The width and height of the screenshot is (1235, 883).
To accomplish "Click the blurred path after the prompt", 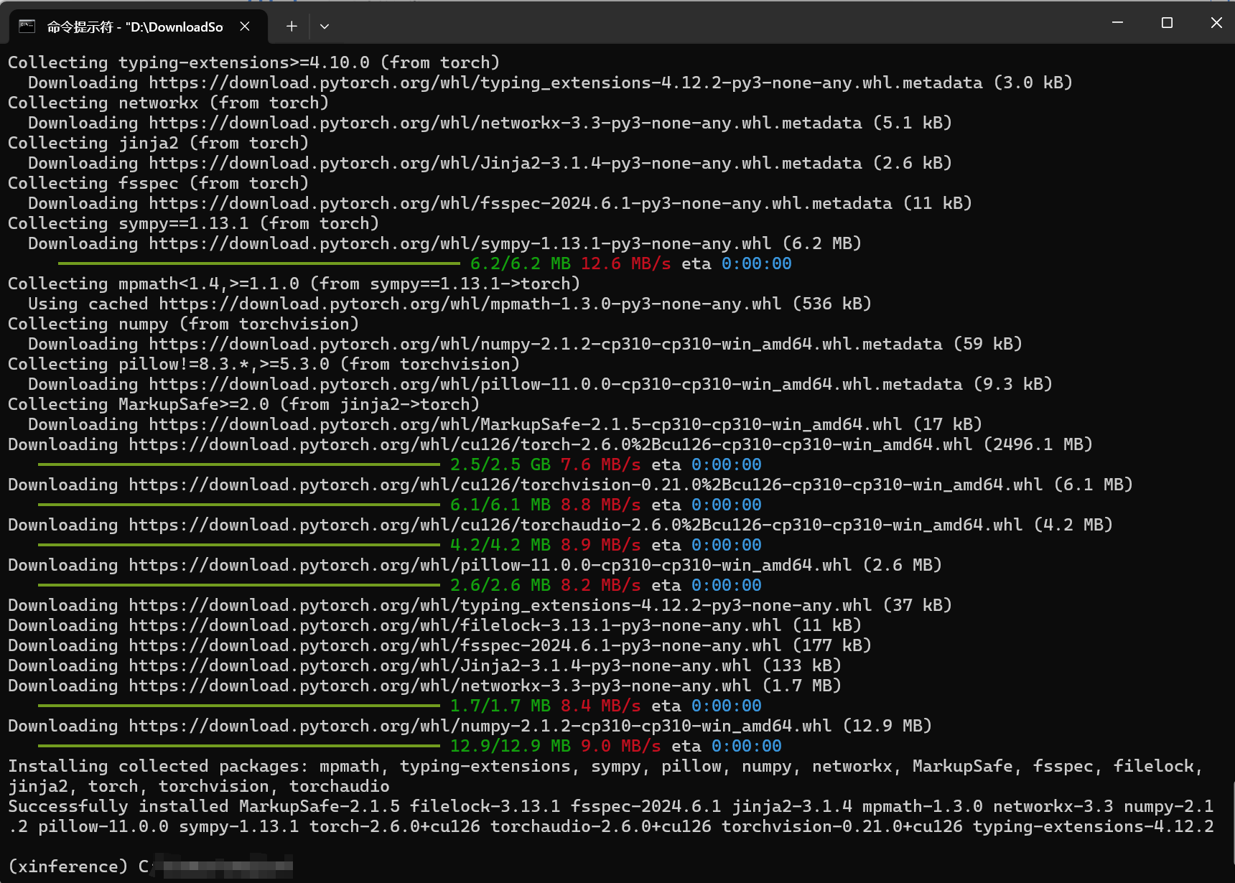I will [223, 866].
